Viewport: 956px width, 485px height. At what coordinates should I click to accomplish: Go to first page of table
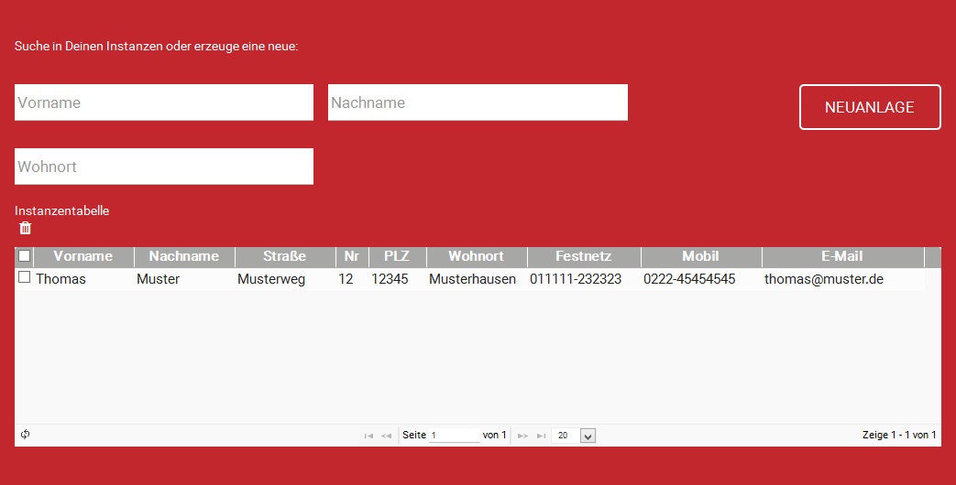[368, 436]
